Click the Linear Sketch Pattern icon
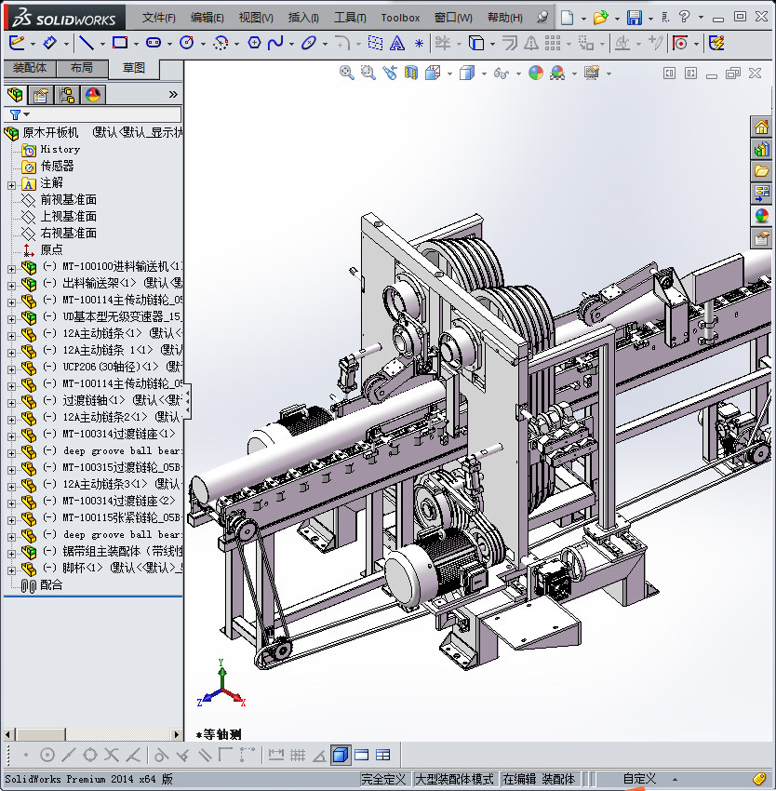776x791 pixels. tap(553, 44)
